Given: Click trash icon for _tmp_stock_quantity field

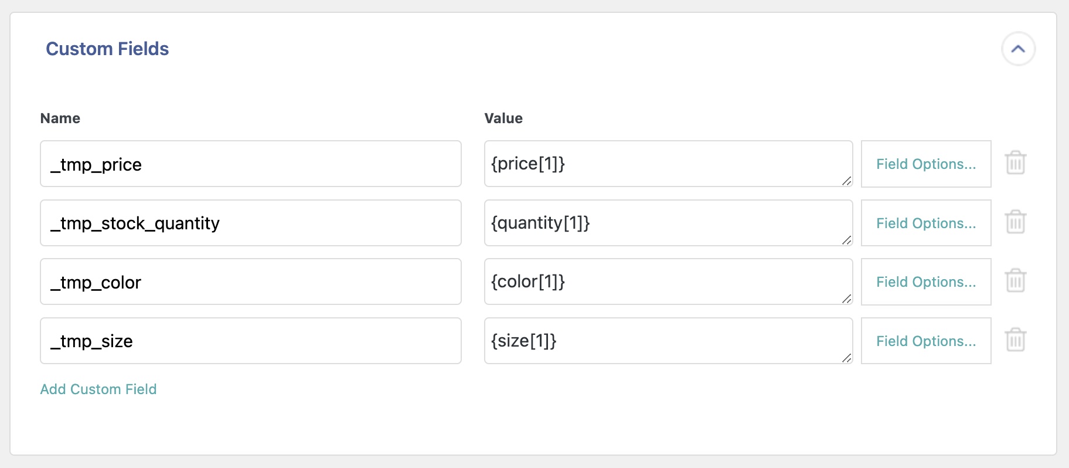Looking at the screenshot, I should coord(1015,222).
